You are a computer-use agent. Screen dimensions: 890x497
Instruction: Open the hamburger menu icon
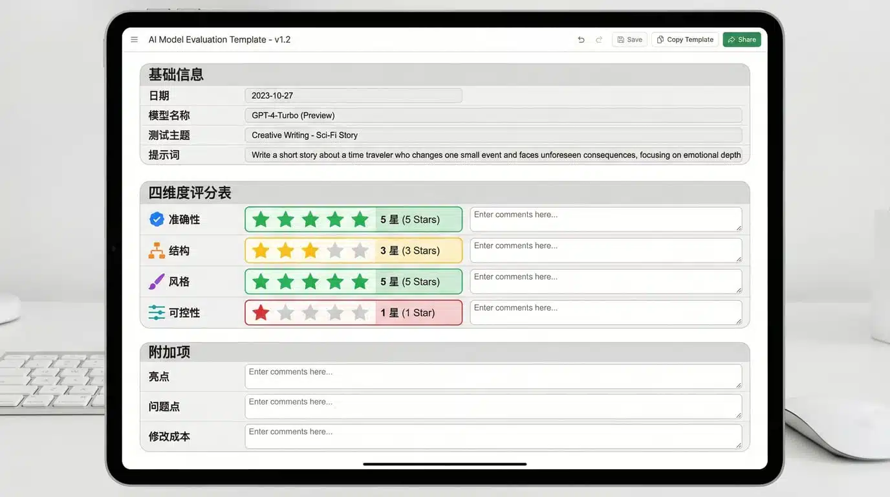[135, 39]
